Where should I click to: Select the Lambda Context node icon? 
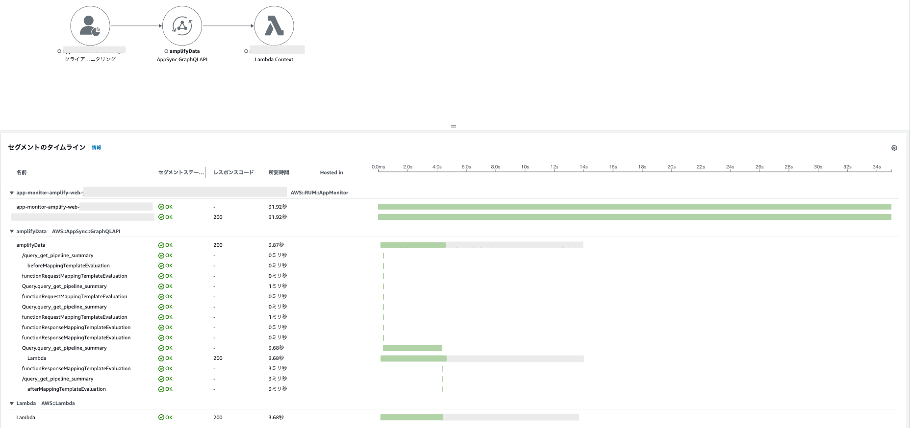click(x=274, y=26)
